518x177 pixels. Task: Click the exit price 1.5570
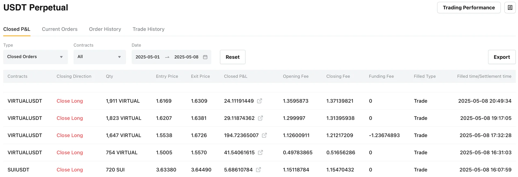point(199,152)
